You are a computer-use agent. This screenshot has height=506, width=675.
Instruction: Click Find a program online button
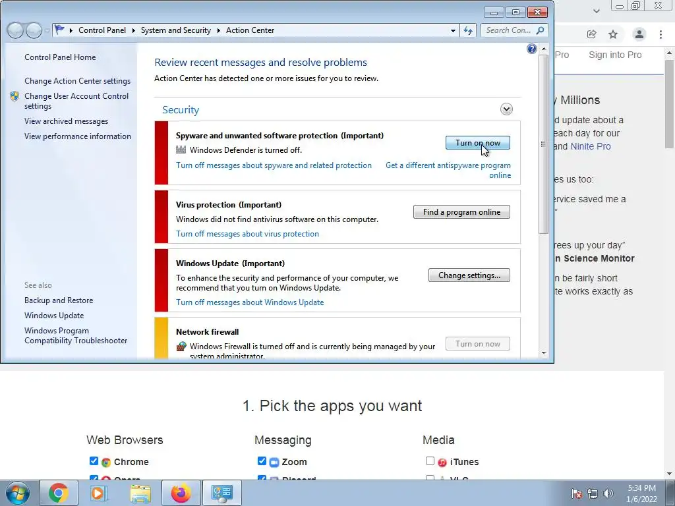(x=461, y=211)
